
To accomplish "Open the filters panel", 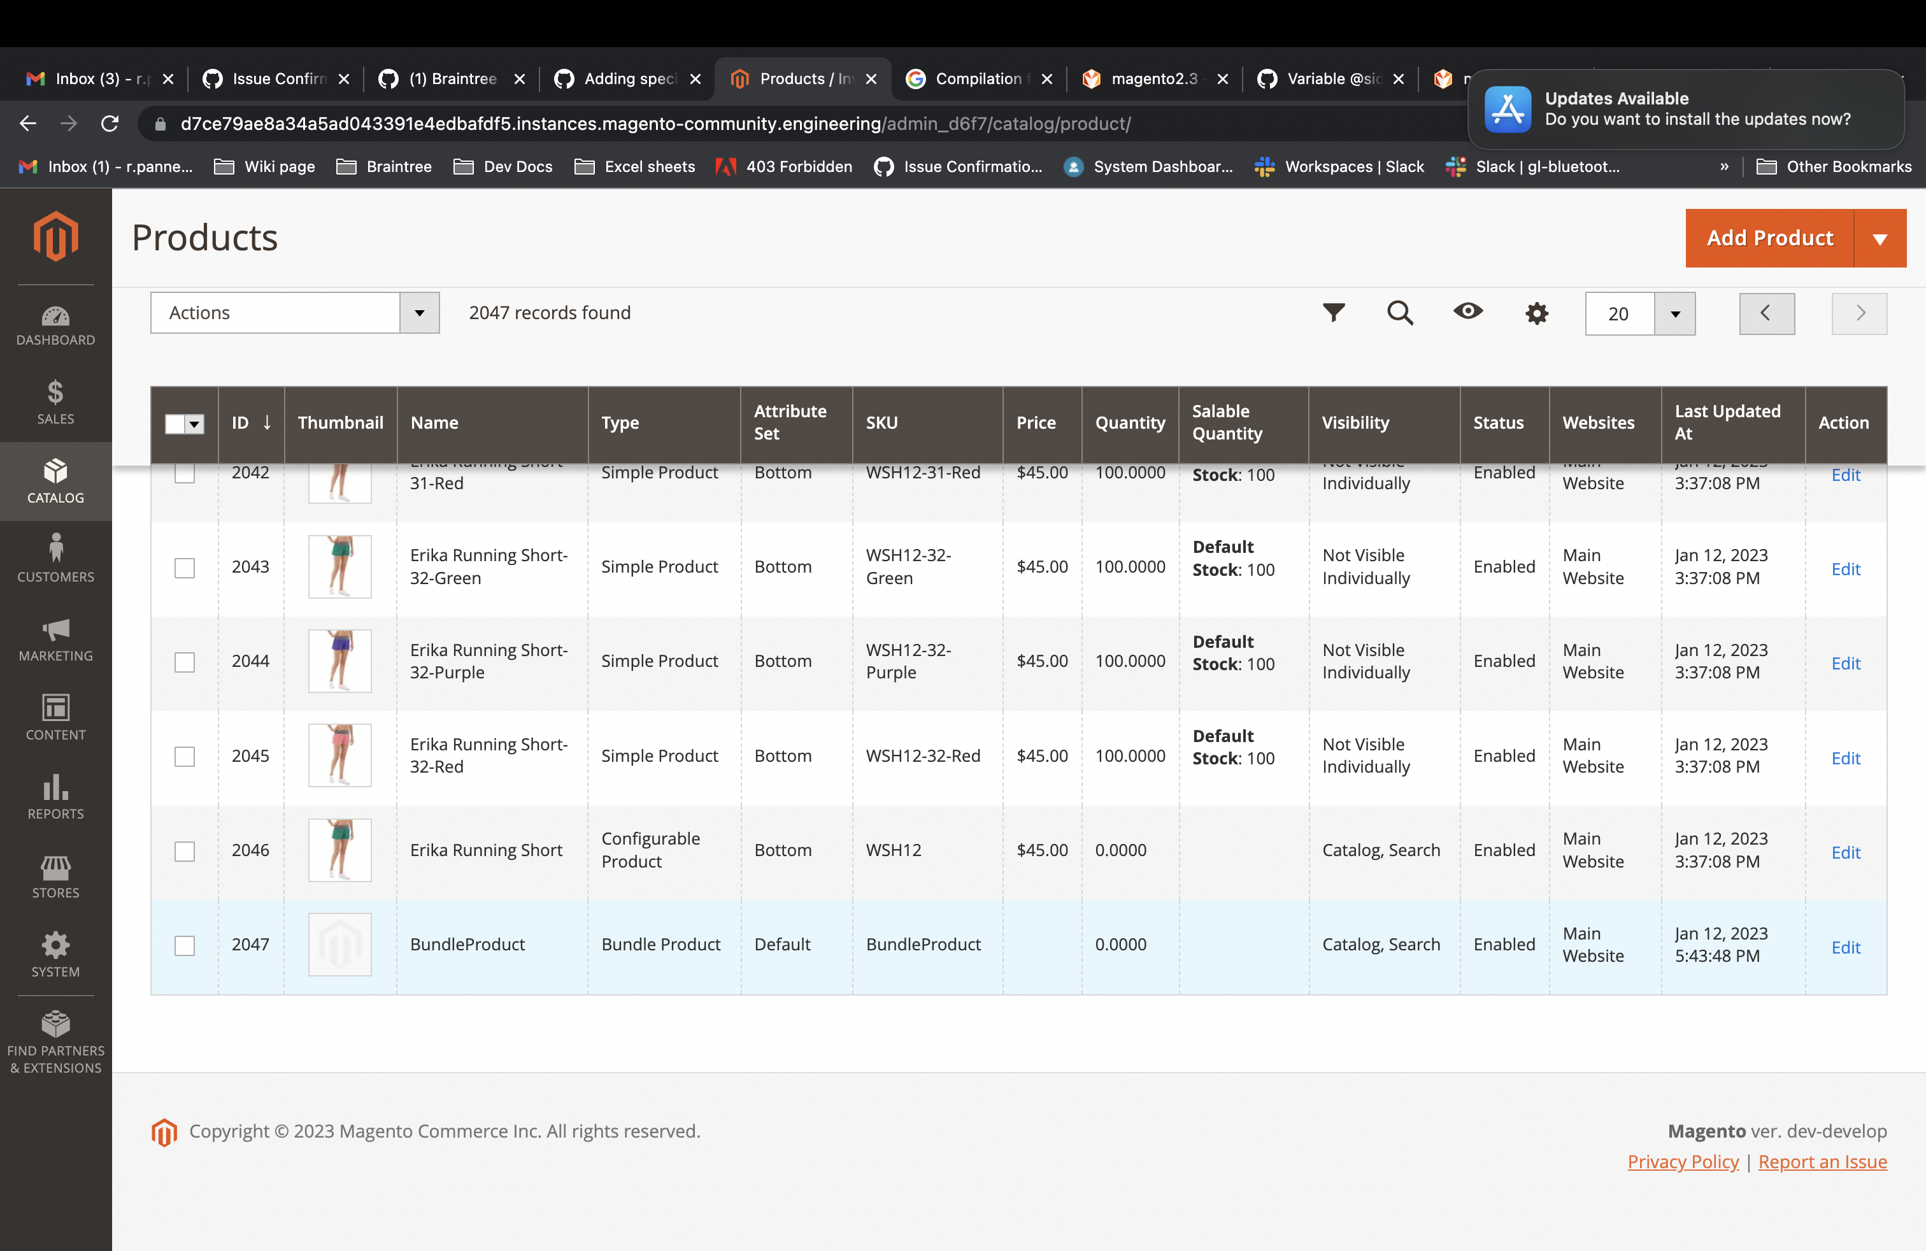I will click(1334, 313).
